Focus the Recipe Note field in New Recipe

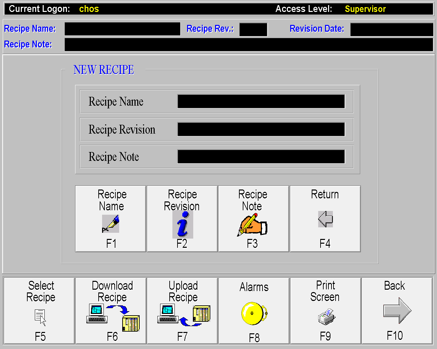click(x=261, y=157)
